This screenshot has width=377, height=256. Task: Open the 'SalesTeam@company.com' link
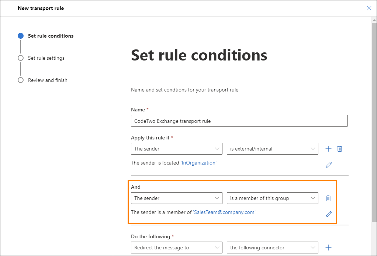click(x=224, y=212)
